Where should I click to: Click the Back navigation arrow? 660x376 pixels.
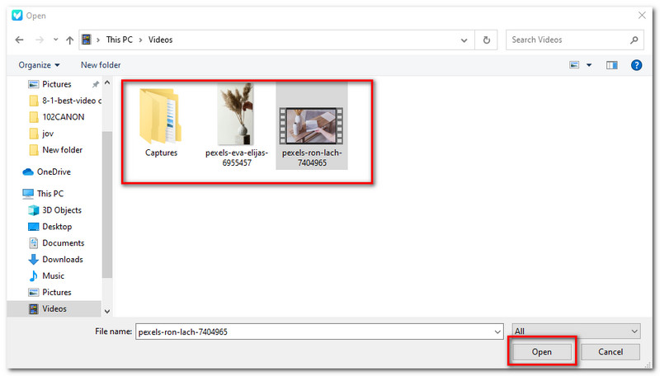(x=19, y=40)
